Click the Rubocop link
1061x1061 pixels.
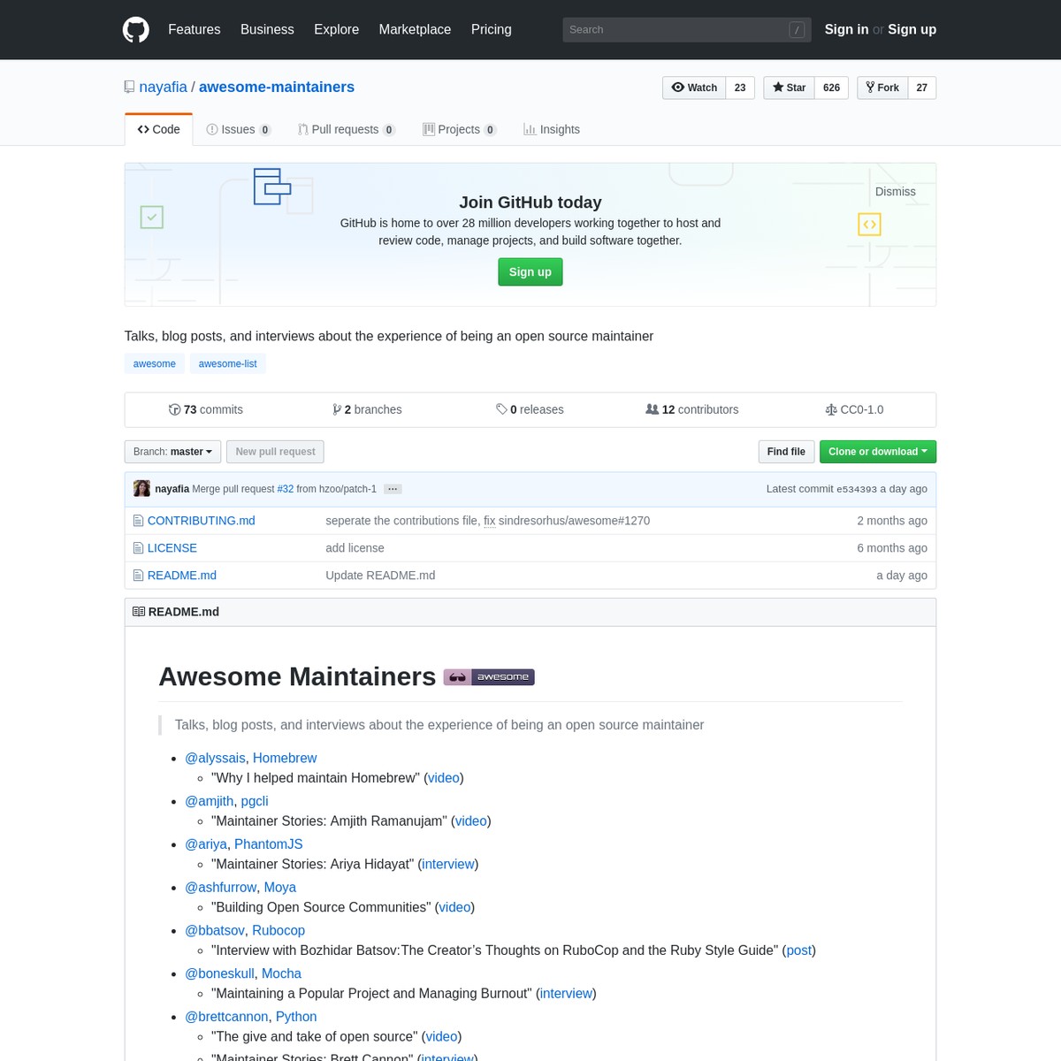point(279,931)
